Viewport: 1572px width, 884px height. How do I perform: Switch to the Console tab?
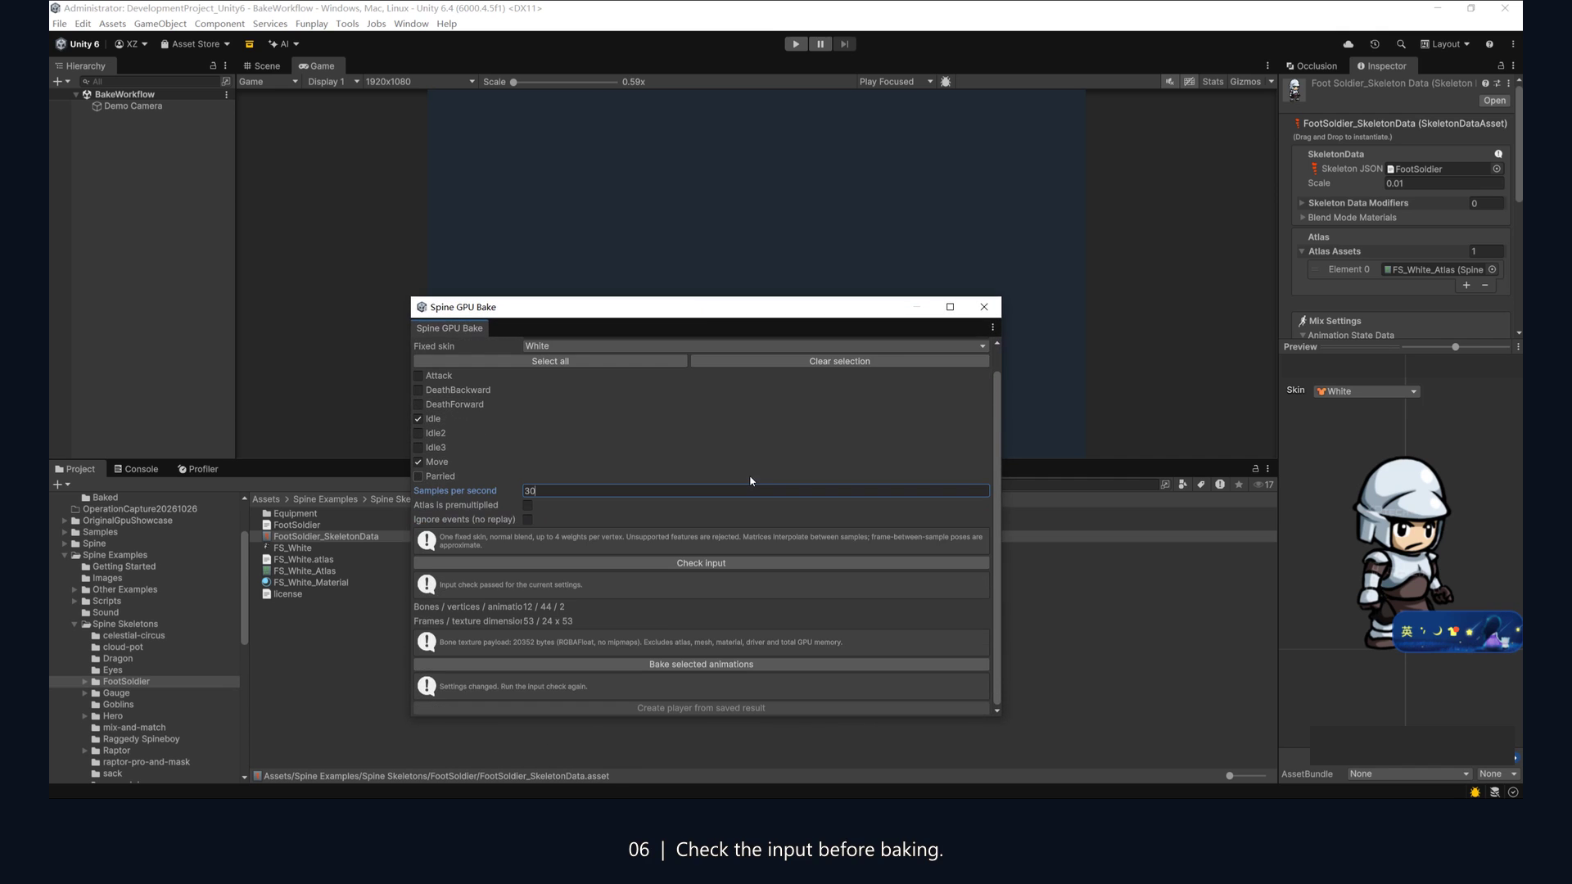coord(136,469)
